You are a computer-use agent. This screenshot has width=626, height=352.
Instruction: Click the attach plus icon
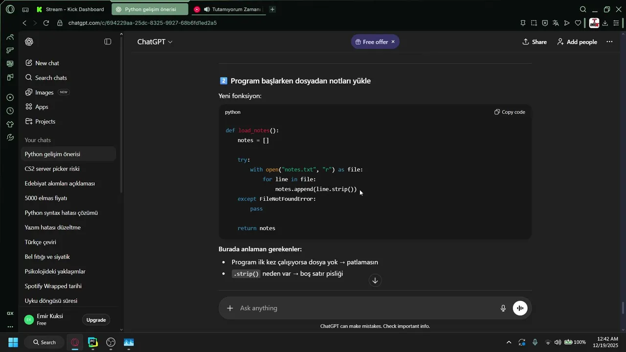coord(230,308)
